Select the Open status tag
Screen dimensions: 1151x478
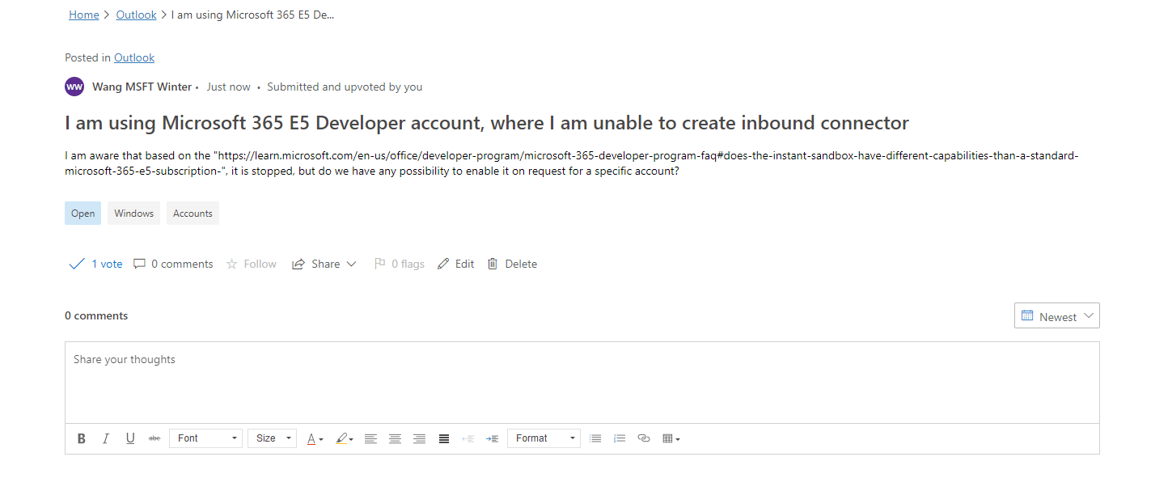tap(83, 214)
